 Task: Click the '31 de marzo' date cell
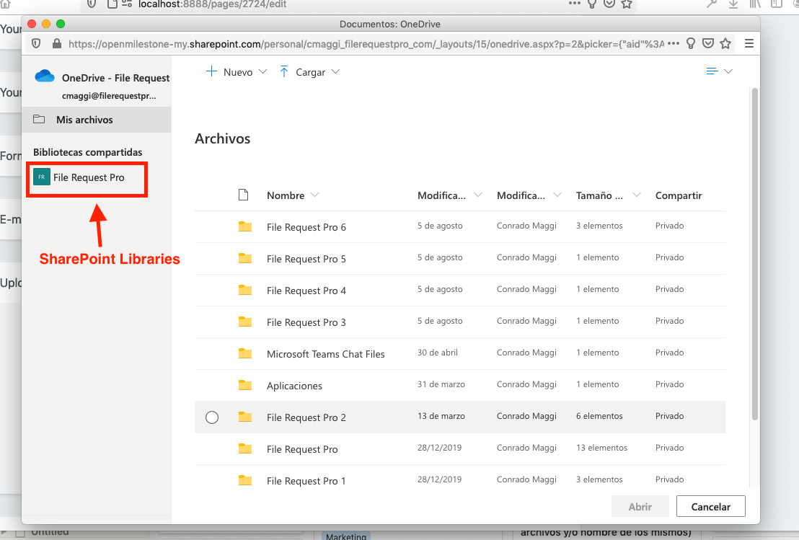(441, 384)
